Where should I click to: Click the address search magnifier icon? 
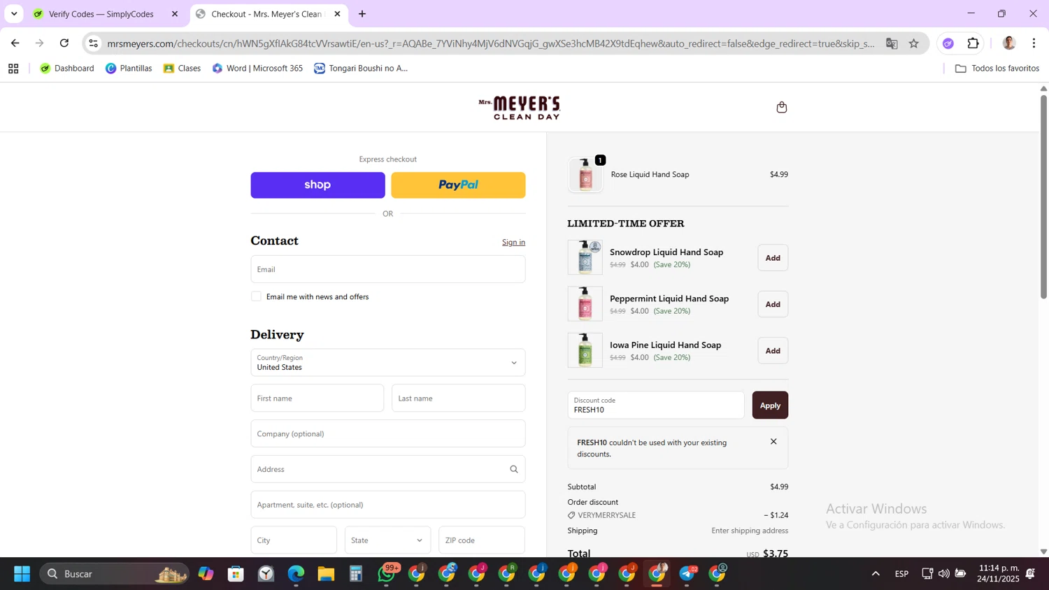[514, 469]
